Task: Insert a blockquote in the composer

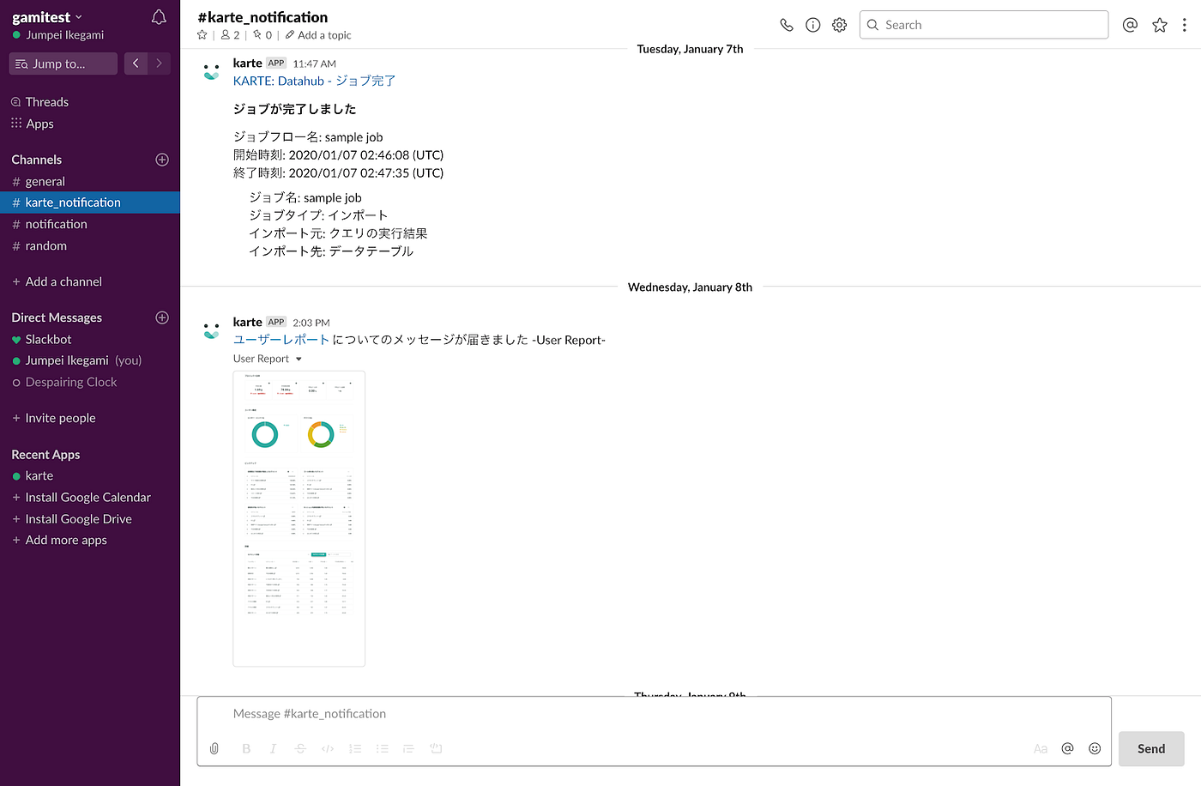Action: pos(408,748)
